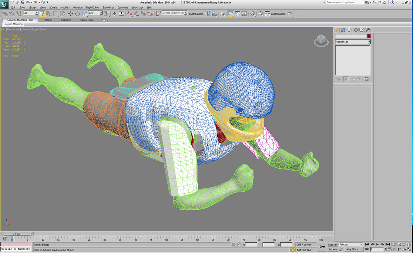Activate the Select and Rotate tool
Image resolution: width=413 pixels, height=253 pixels.
pyautogui.click(x=77, y=13)
